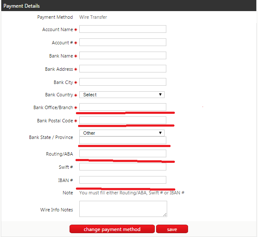The image size is (258, 237).
Task: Click the Wire Info Notes resize handle
Action: [x=164, y=214]
